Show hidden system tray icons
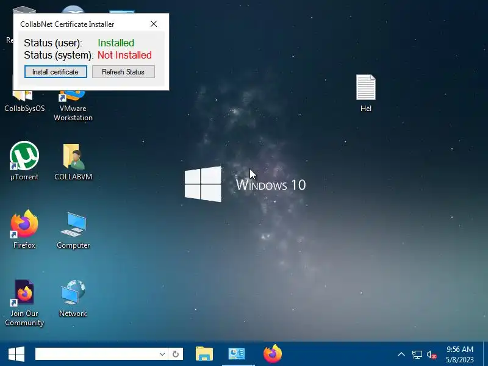 tap(401, 354)
